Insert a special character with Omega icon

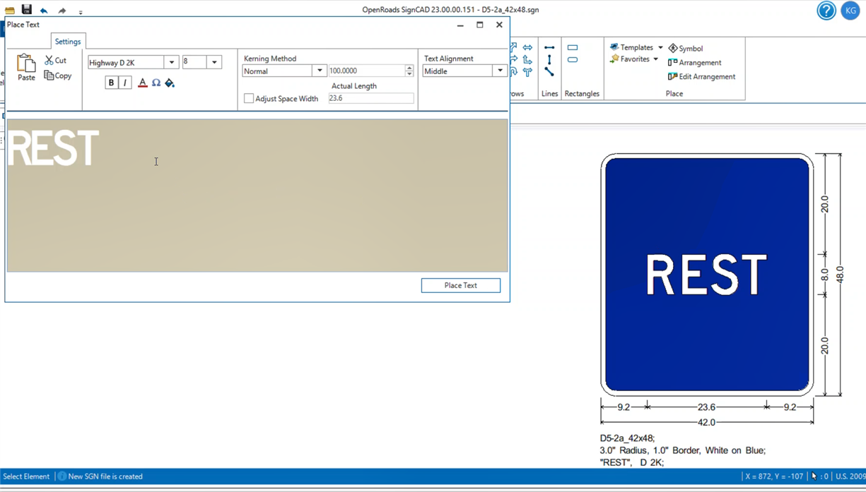(156, 83)
